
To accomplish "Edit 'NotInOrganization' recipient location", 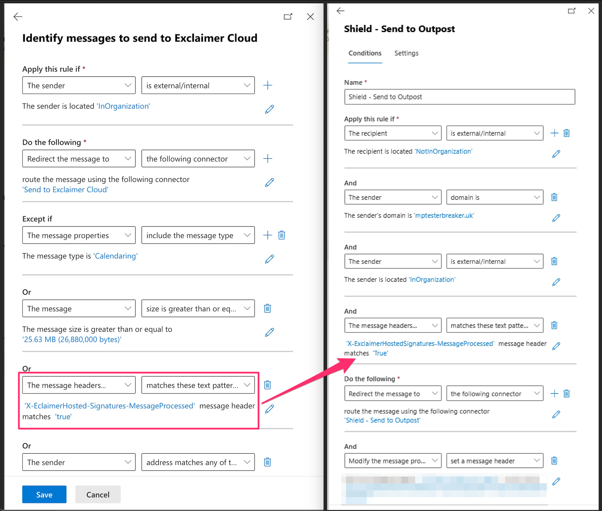I will (x=556, y=154).
